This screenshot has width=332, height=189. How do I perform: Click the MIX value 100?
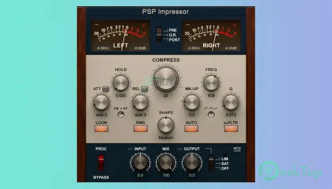pyautogui.click(x=166, y=175)
